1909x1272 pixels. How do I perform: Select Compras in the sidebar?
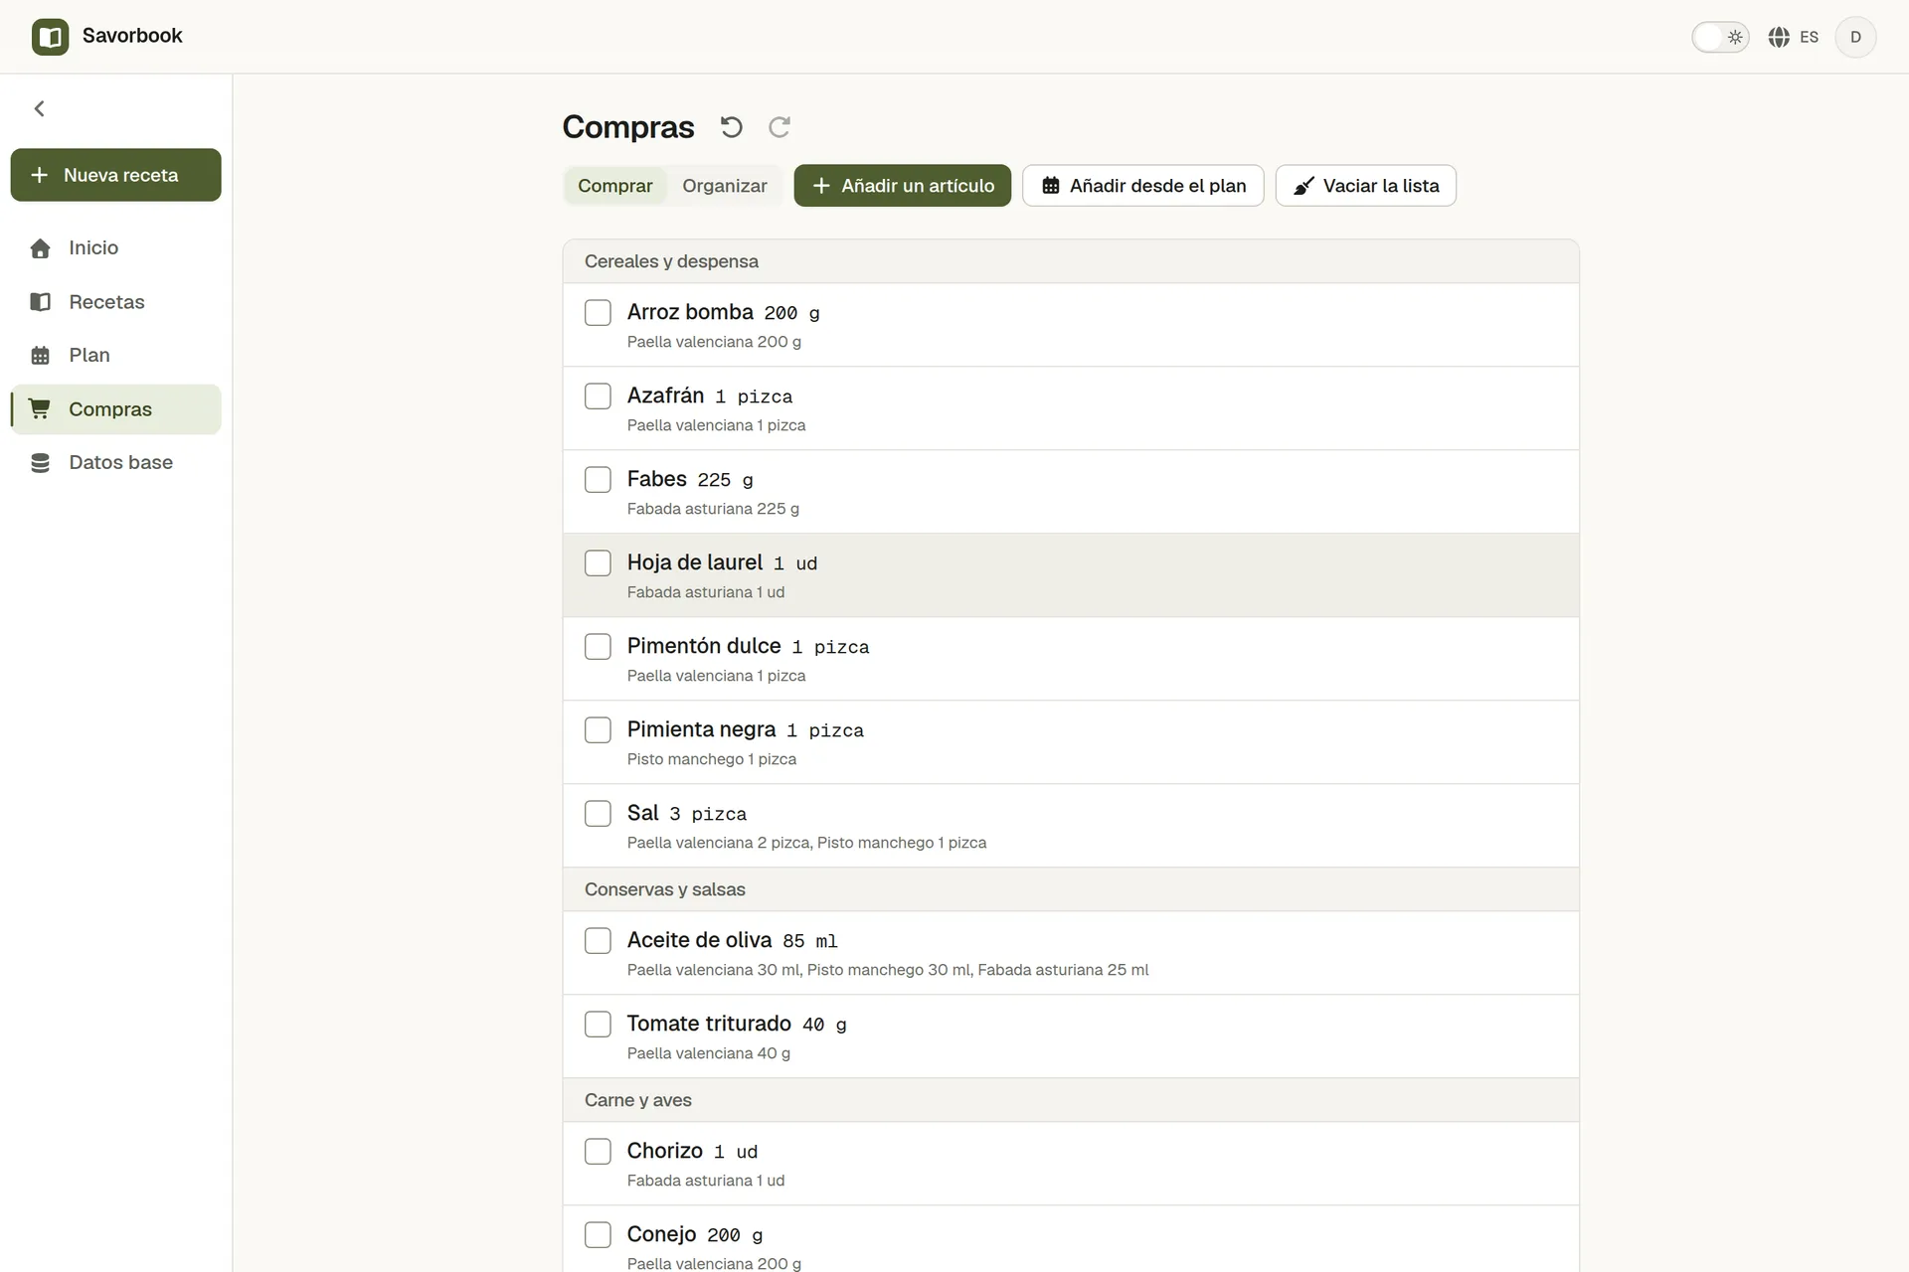(x=116, y=409)
